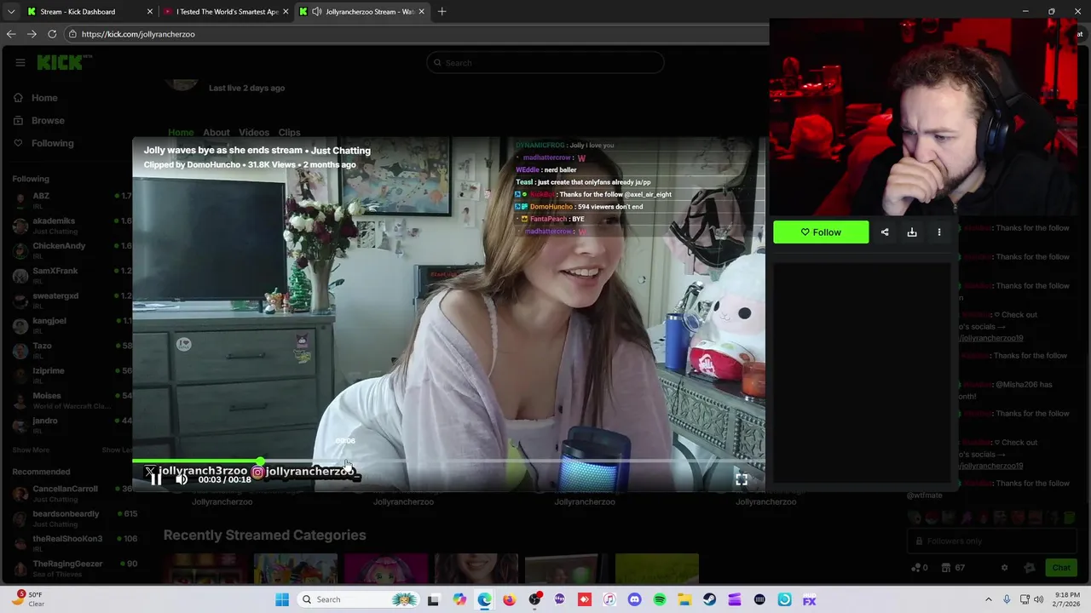Mute the clip volume
The image size is (1091, 613).
point(182,479)
